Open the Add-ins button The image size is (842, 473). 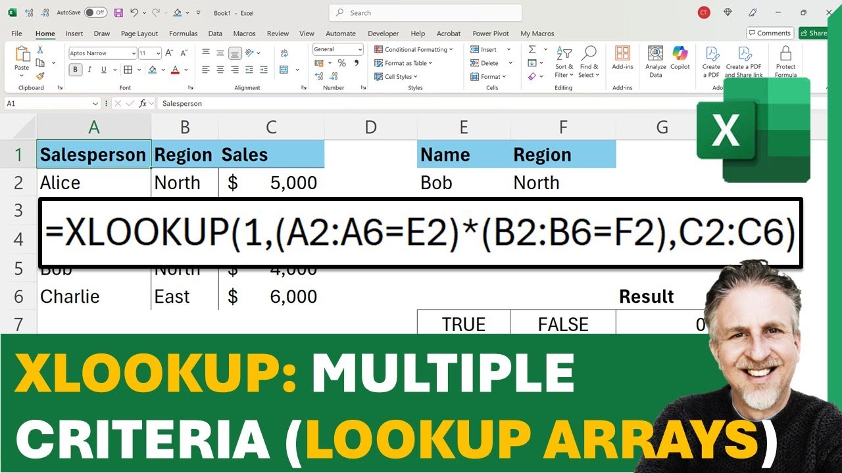coord(622,58)
